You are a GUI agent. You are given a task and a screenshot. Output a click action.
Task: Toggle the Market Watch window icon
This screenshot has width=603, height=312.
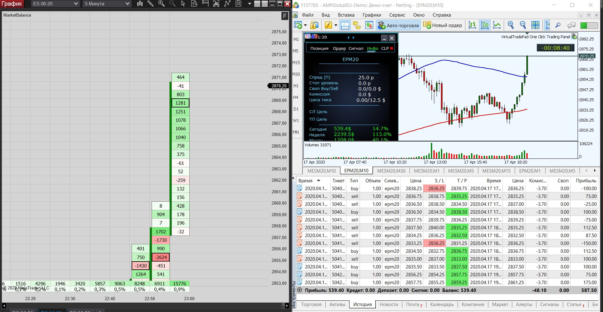pyautogui.click(x=345, y=25)
